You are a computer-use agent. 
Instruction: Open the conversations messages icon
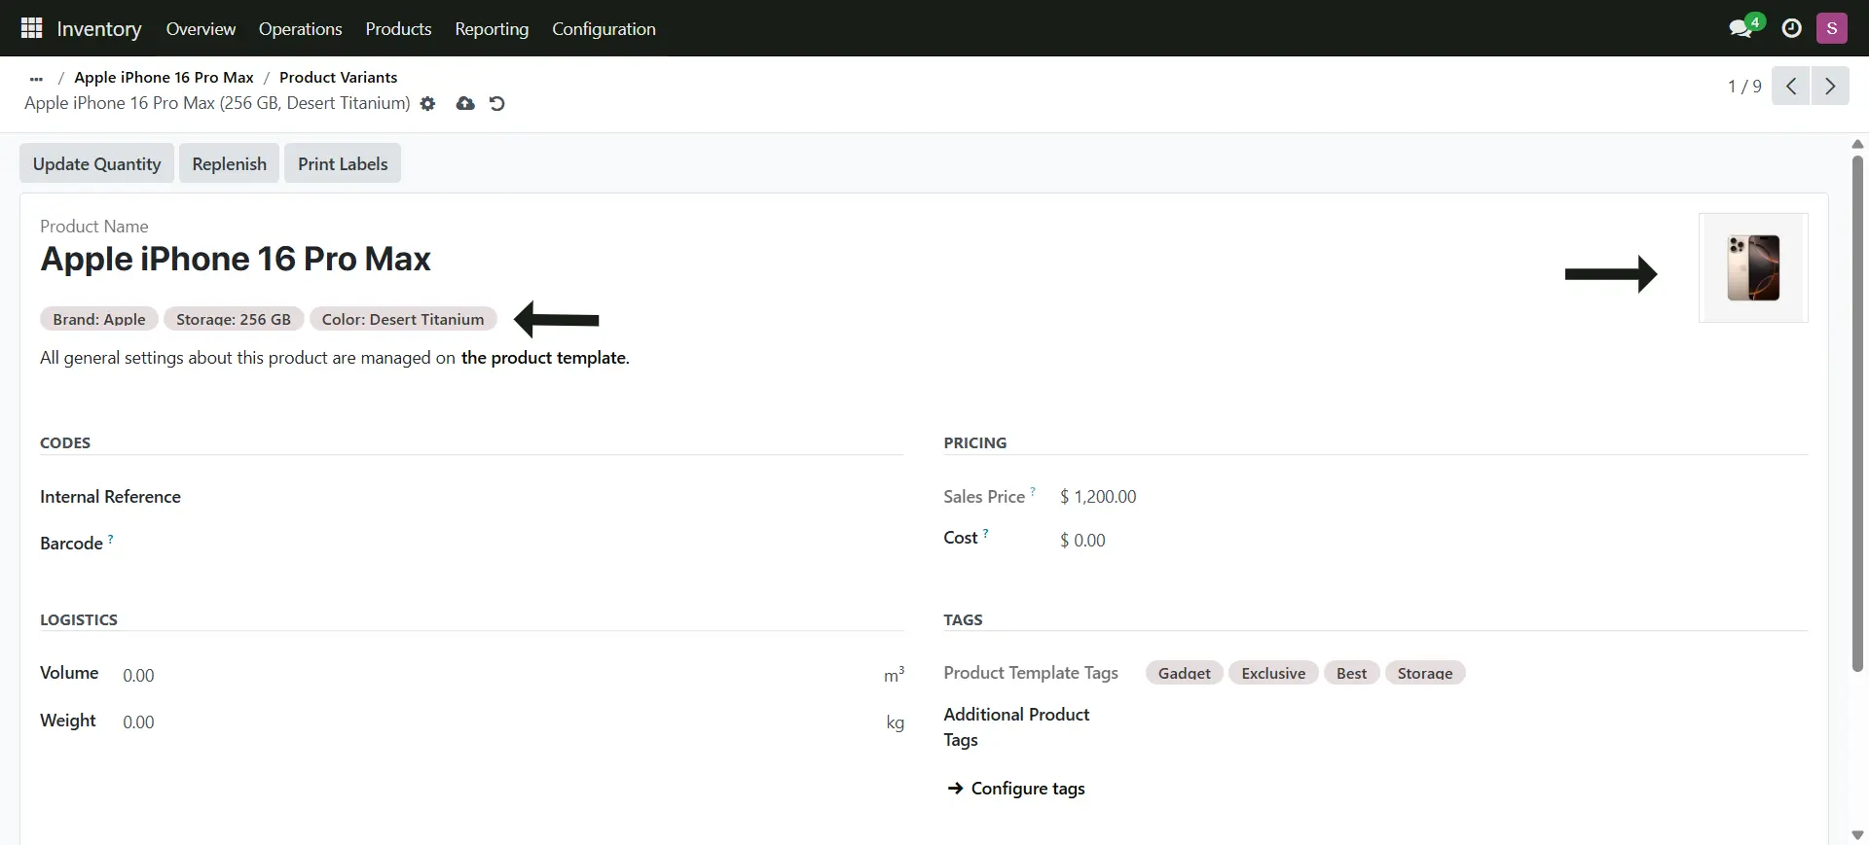click(x=1741, y=28)
